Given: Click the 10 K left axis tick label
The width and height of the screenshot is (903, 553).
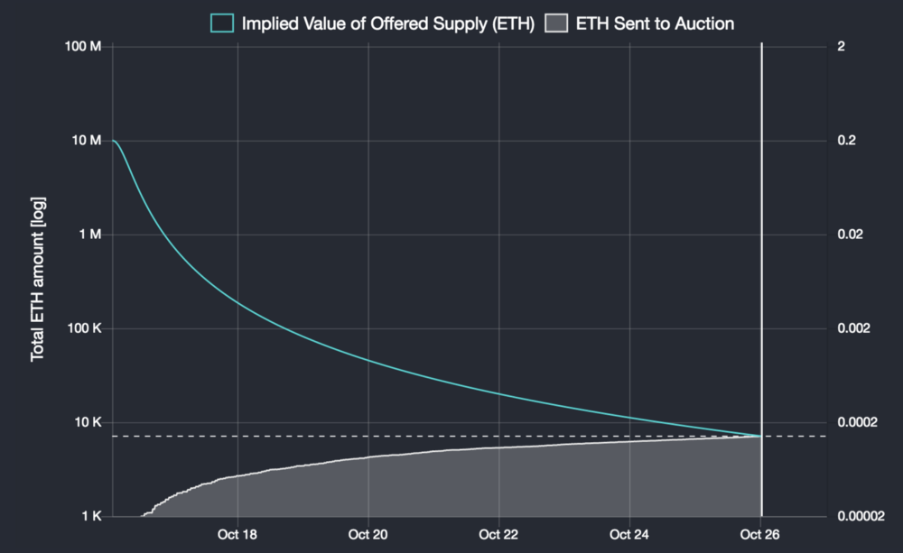Looking at the screenshot, I should click(x=88, y=422).
